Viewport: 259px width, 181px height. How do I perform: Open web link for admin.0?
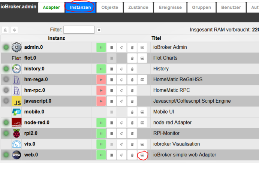coord(142,47)
